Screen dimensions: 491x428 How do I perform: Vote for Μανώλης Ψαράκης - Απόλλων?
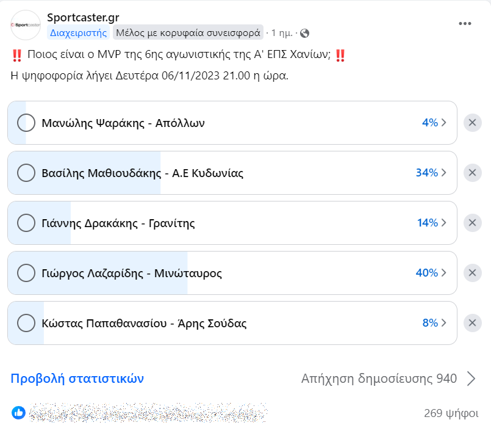[x=26, y=123]
